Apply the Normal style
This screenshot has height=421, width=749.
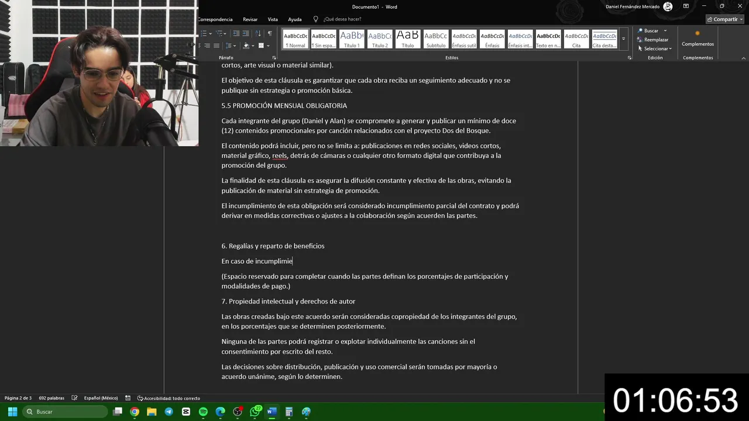click(x=296, y=39)
